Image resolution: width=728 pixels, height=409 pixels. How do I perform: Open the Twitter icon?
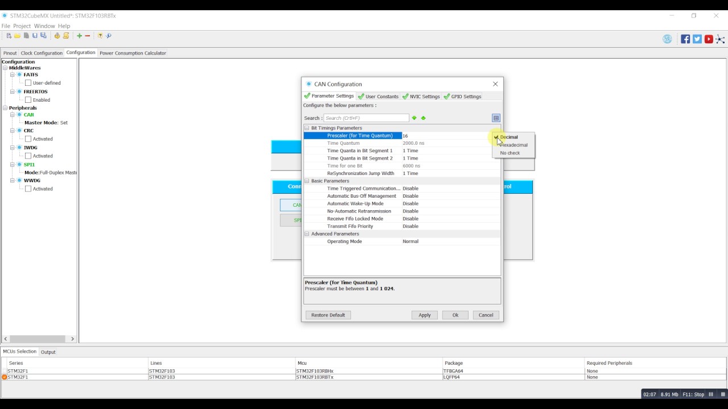[x=697, y=39]
